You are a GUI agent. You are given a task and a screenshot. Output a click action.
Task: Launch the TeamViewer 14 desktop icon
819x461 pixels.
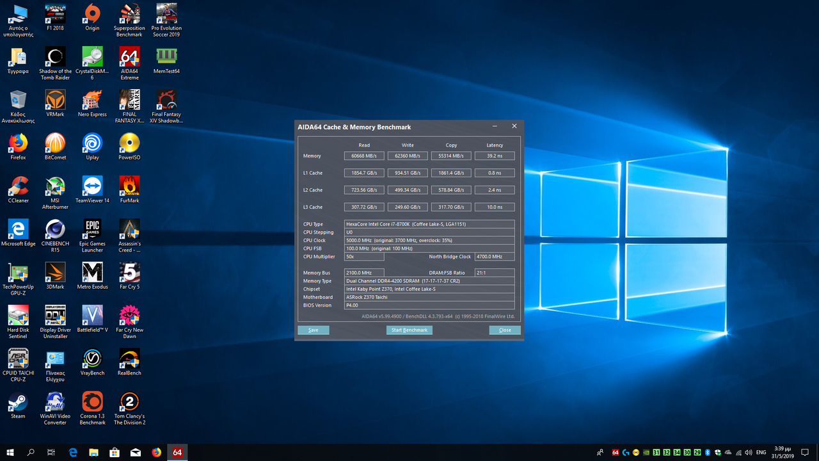click(92, 189)
